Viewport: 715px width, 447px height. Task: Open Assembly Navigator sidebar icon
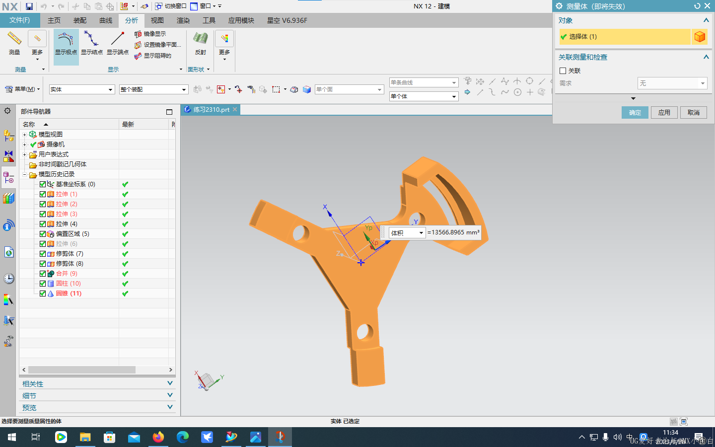tap(8, 135)
